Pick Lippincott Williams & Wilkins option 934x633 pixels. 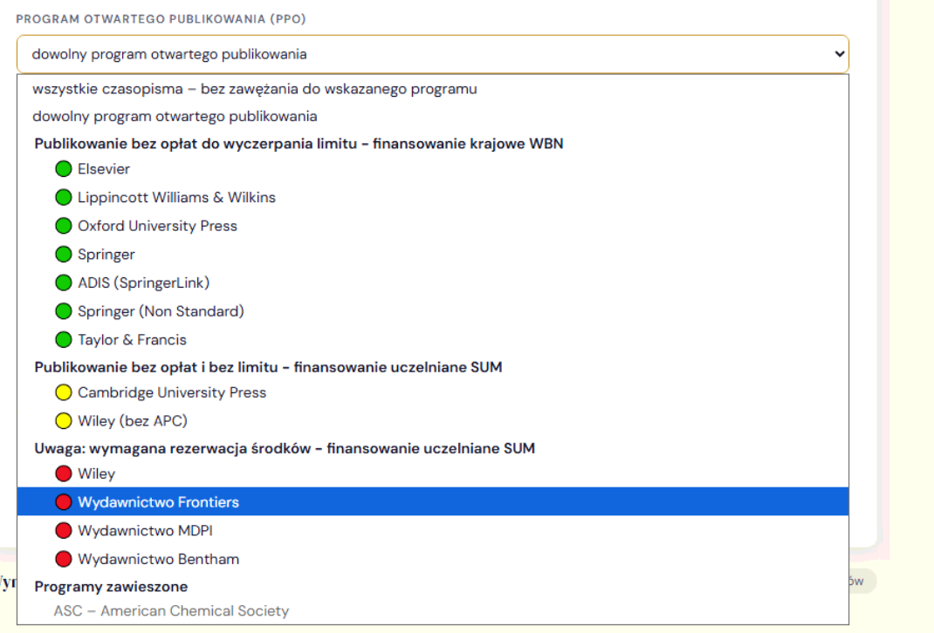pyautogui.click(x=433, y=198)
